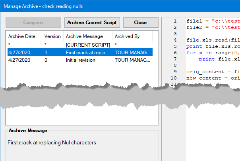Select the highlighted version 1 archive row

79,52
